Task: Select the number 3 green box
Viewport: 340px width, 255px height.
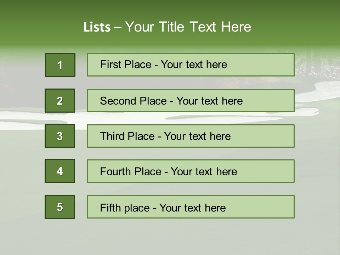Action: (60, 136)
